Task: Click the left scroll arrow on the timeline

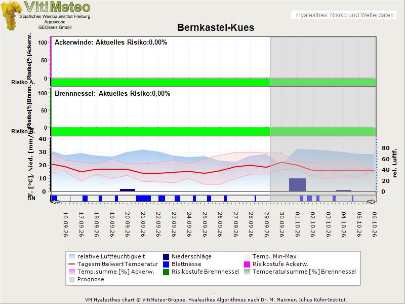Action: pyautogui.click(x=55, y=202)
